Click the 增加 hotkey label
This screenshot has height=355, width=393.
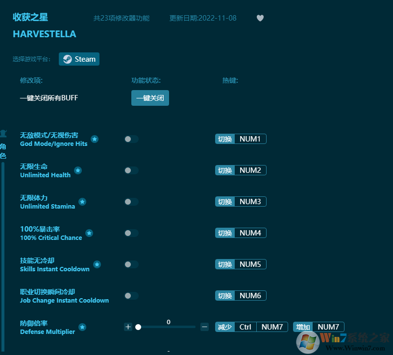coord(303,327)
